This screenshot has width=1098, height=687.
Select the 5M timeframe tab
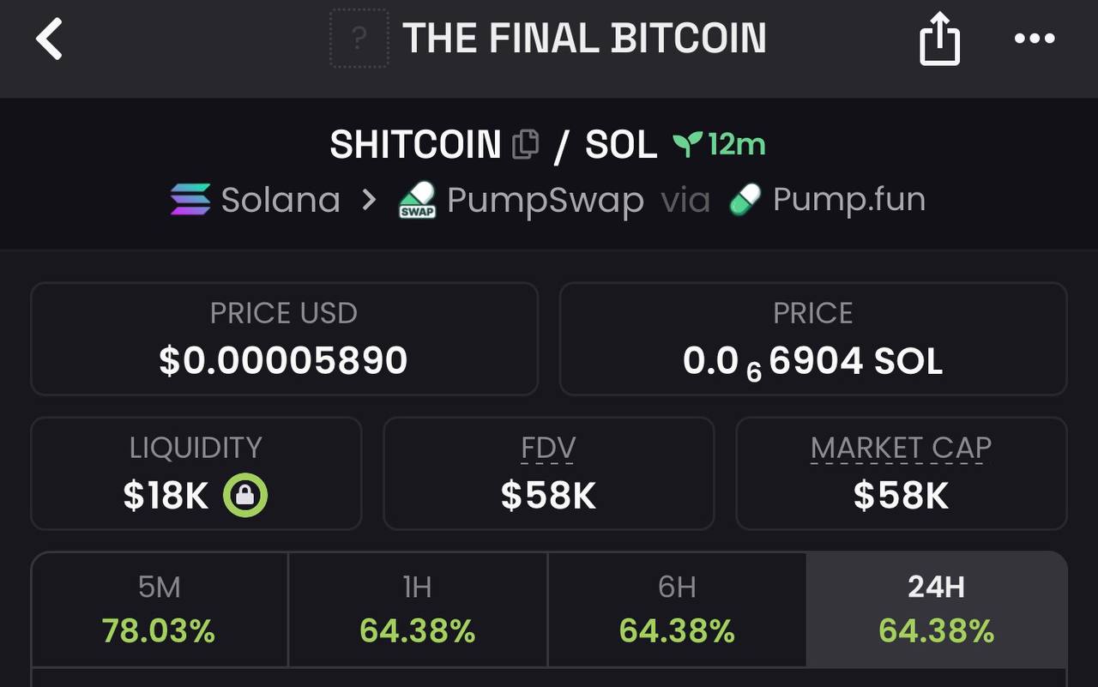point(159,610)
